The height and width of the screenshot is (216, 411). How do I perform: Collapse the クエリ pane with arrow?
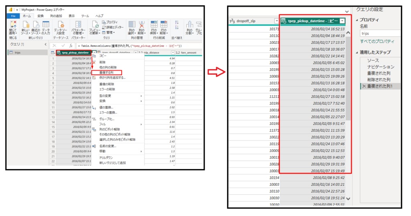[45, 44]
